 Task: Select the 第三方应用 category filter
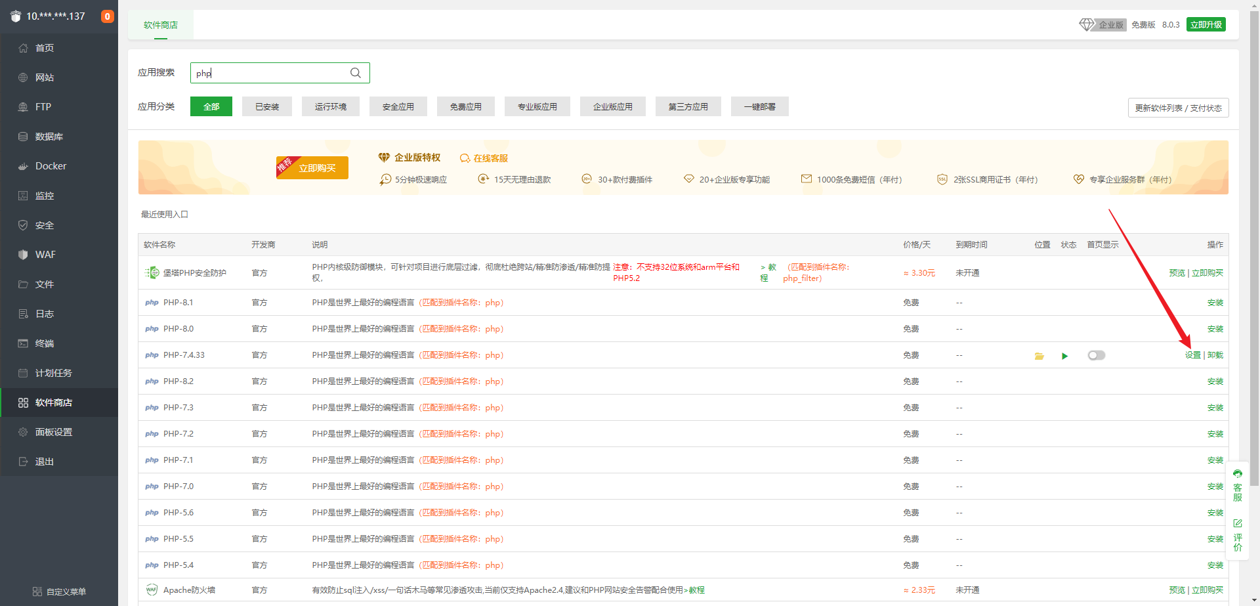[x=688, y=106]
